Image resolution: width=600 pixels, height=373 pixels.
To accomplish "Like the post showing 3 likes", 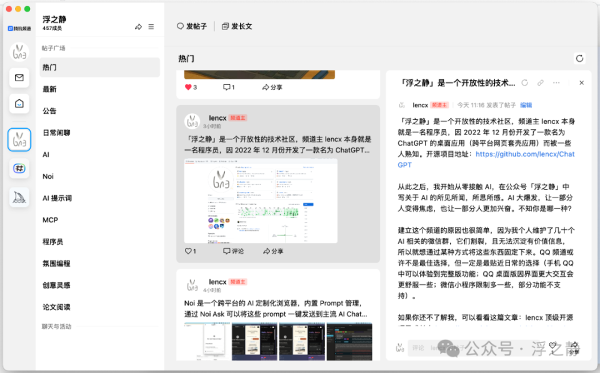I will 187,87.
